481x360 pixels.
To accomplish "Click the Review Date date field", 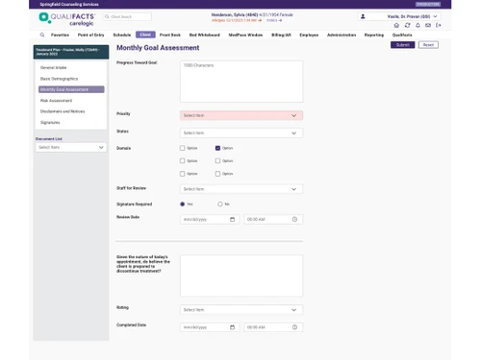I will point(210,219).
